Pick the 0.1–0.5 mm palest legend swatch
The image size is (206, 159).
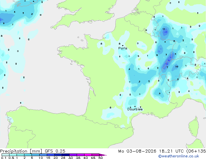[6, 155]
